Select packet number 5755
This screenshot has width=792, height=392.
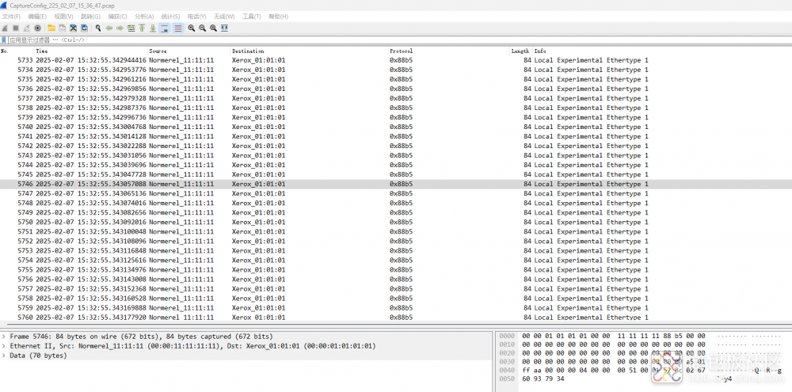pyautogui.click(x=396, y=270)
